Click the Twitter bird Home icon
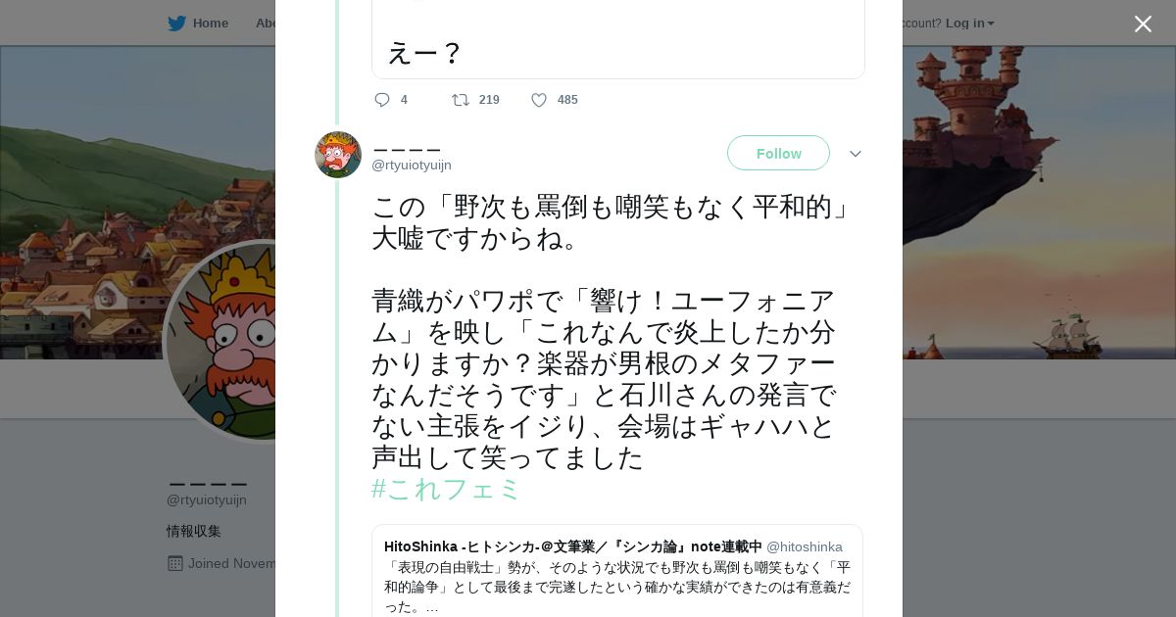Screen dimensions: 1176x617 click(176, 24)
